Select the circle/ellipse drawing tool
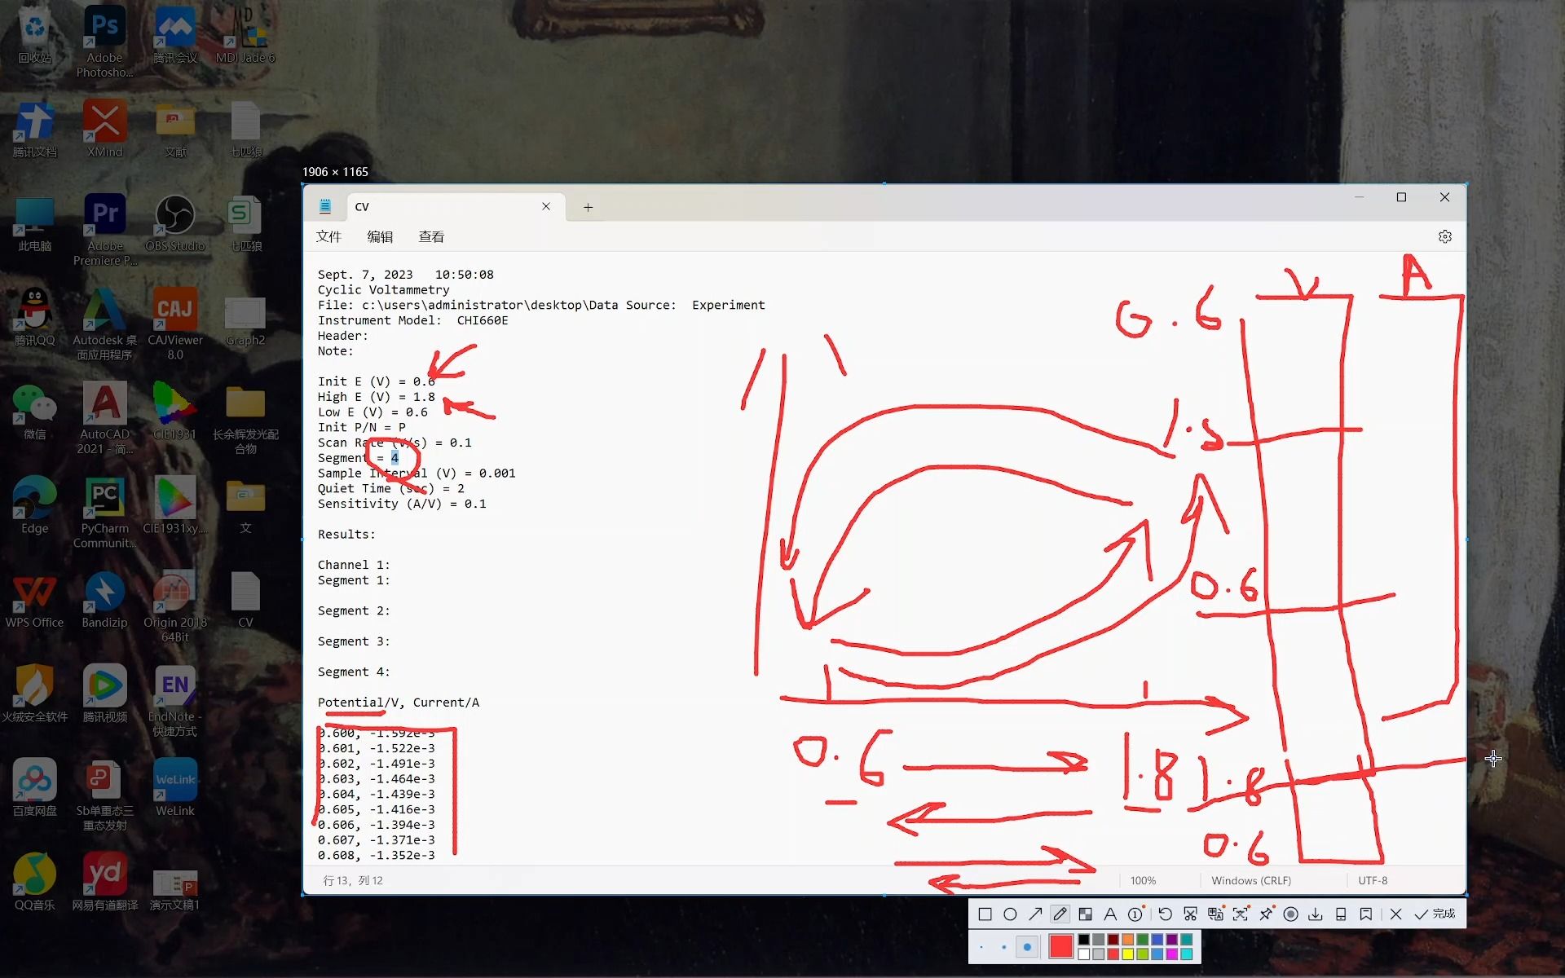Screen dimensions: 1565x978 point(1011,914)
